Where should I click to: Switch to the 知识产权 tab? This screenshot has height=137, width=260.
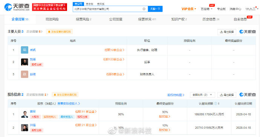click(x=179, y=19)
